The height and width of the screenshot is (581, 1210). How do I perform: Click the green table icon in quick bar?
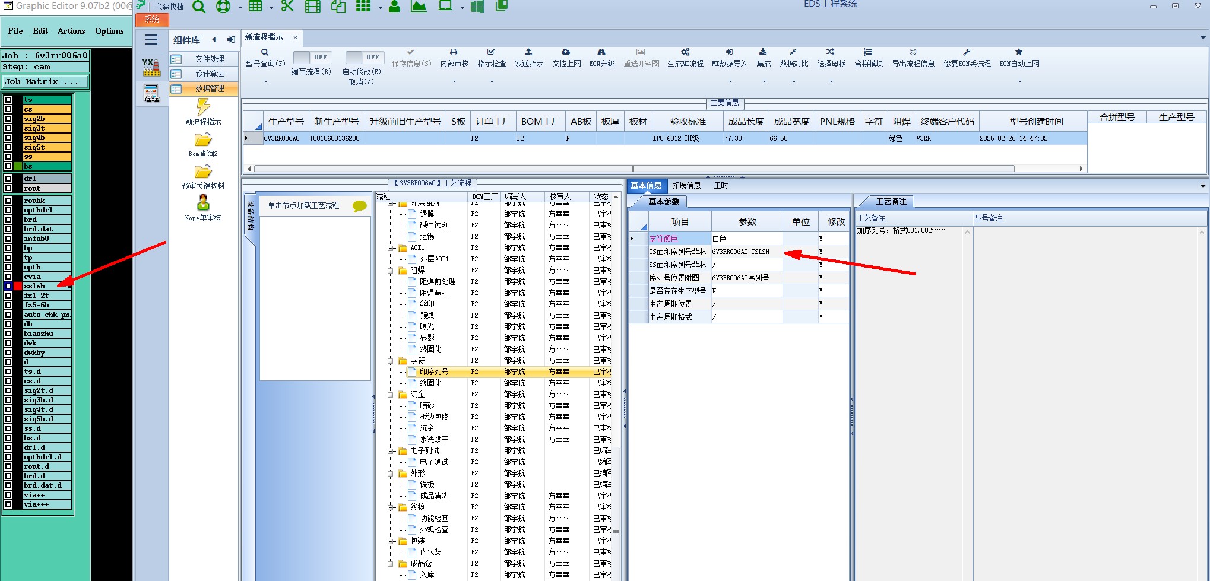click(255, 7)
